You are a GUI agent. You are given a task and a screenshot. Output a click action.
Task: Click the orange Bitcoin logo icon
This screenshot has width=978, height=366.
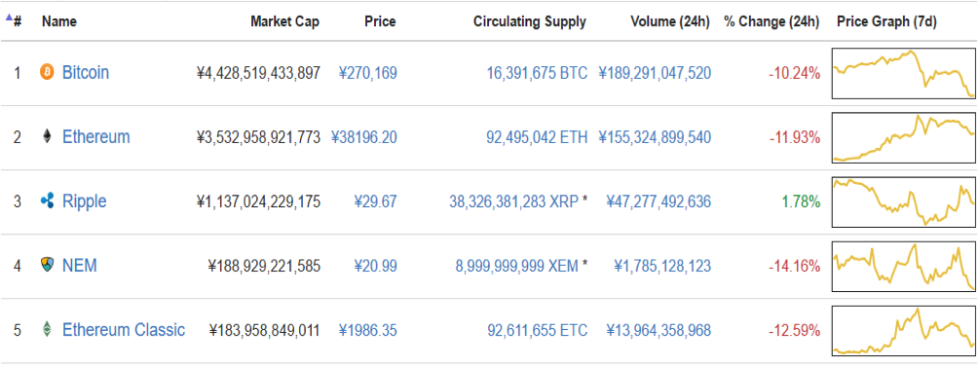tap(47, 73)
